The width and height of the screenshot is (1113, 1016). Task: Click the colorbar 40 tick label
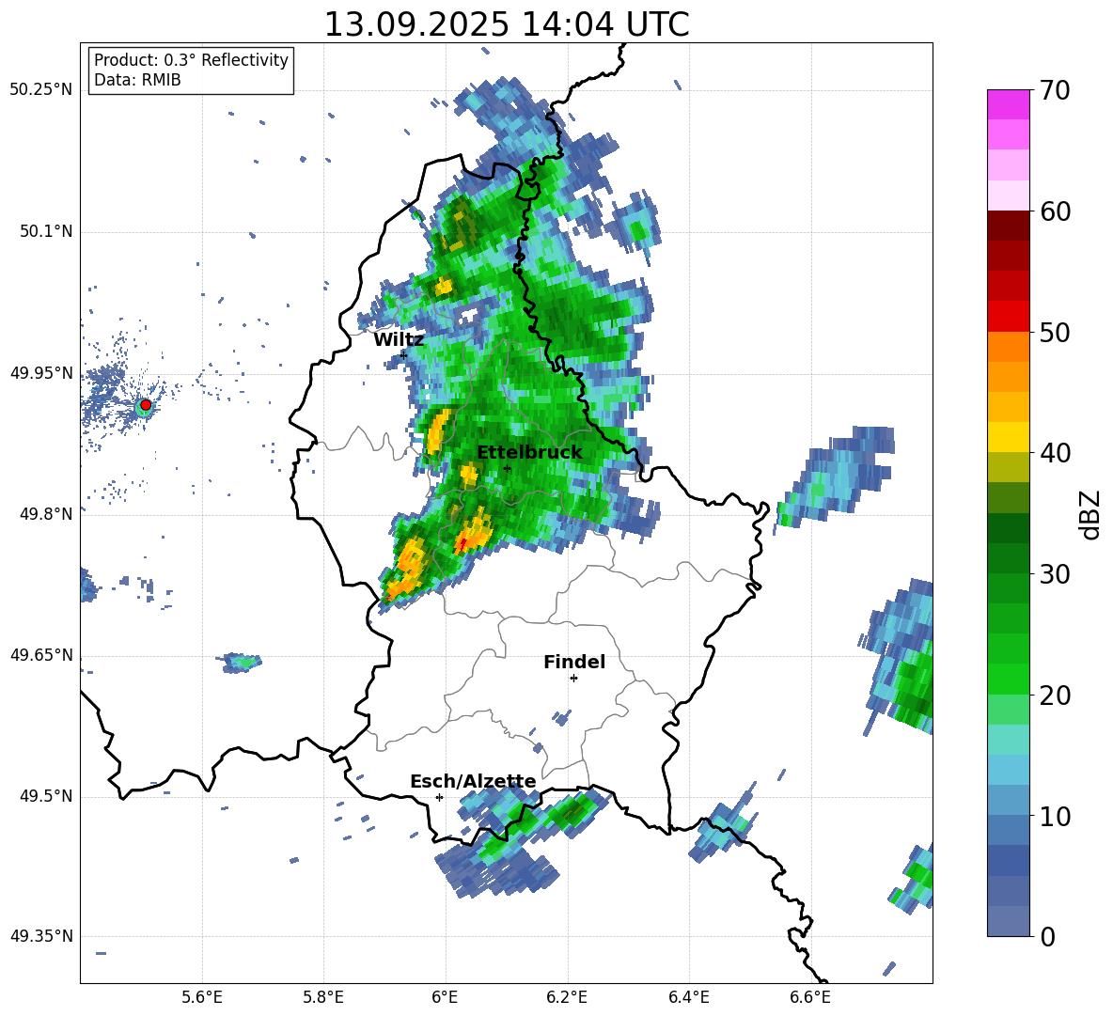(1055, 453)
